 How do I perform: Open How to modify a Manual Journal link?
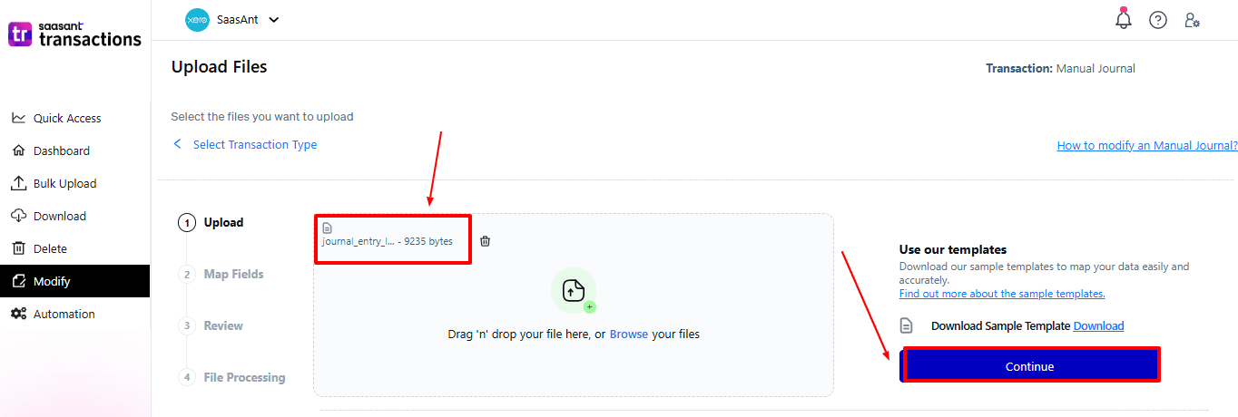[x=1147, y=146]
